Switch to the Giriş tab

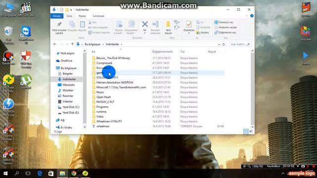(69, 16)
